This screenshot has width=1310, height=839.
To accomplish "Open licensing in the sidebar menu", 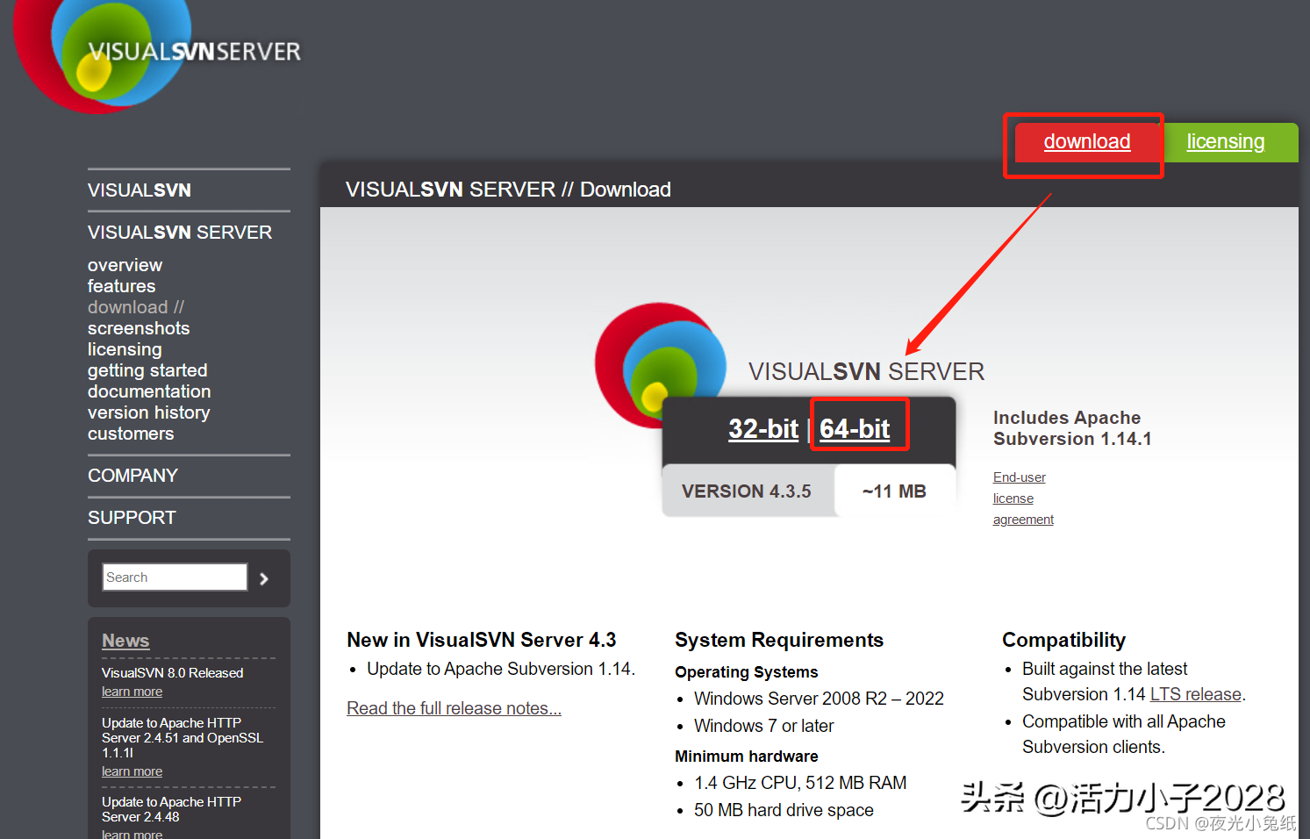I will click(125, 349).
